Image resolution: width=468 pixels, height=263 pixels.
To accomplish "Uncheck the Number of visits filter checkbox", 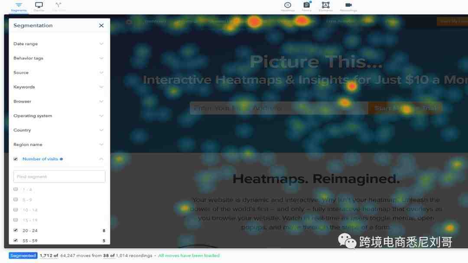I will pos(16,159).
